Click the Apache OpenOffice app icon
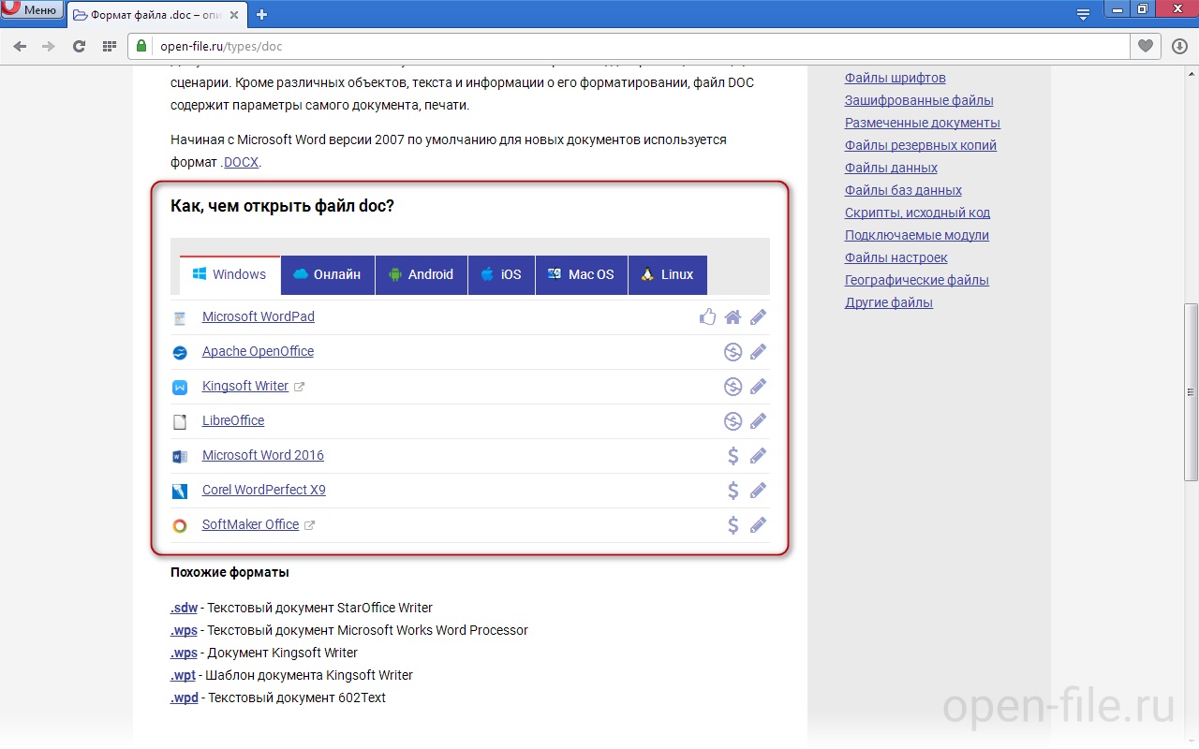Image resolution: width=1199 pixels, height=749 pixels. (180, 353)
